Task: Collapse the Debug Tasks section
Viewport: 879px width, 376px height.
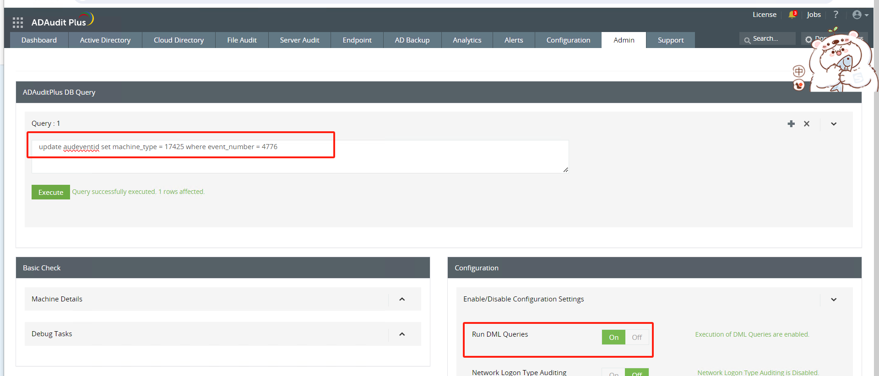Action: (x=402, y=334)
